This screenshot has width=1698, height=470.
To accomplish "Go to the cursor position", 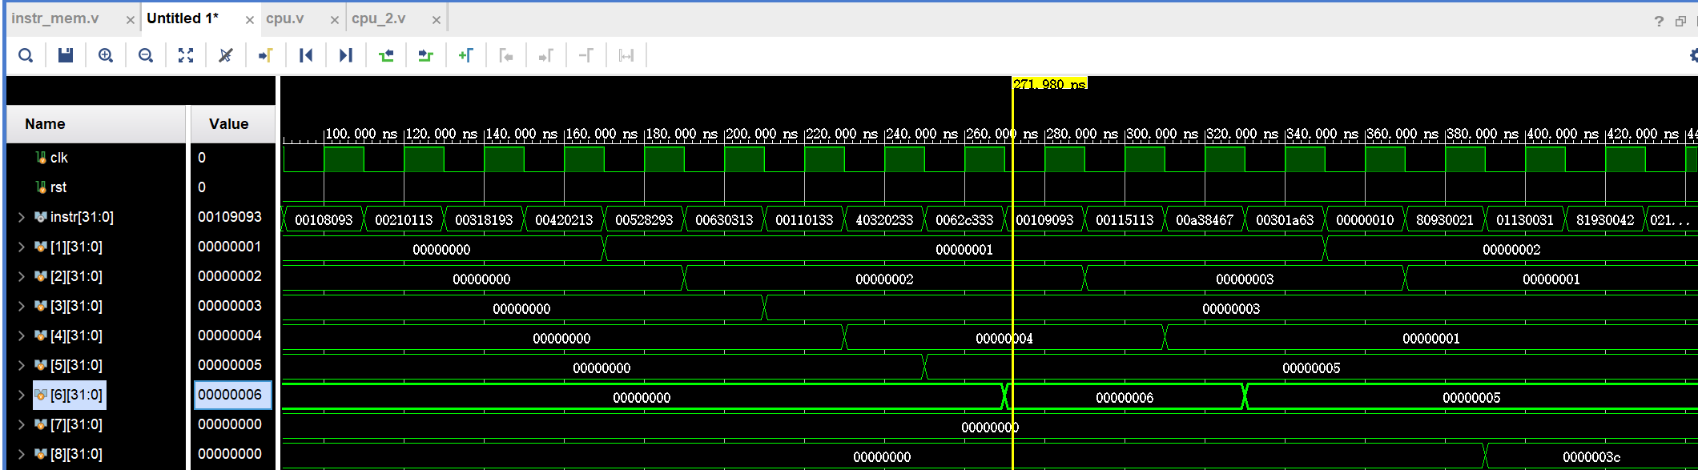I will (266, 55).
